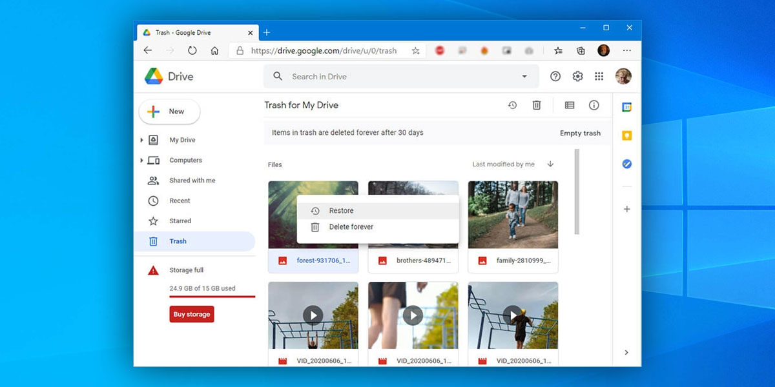This screenshot has width=775, height=387.
Task: Play the middle VID_20200606 video thumbnail
Action: click(x=413, y=315)
